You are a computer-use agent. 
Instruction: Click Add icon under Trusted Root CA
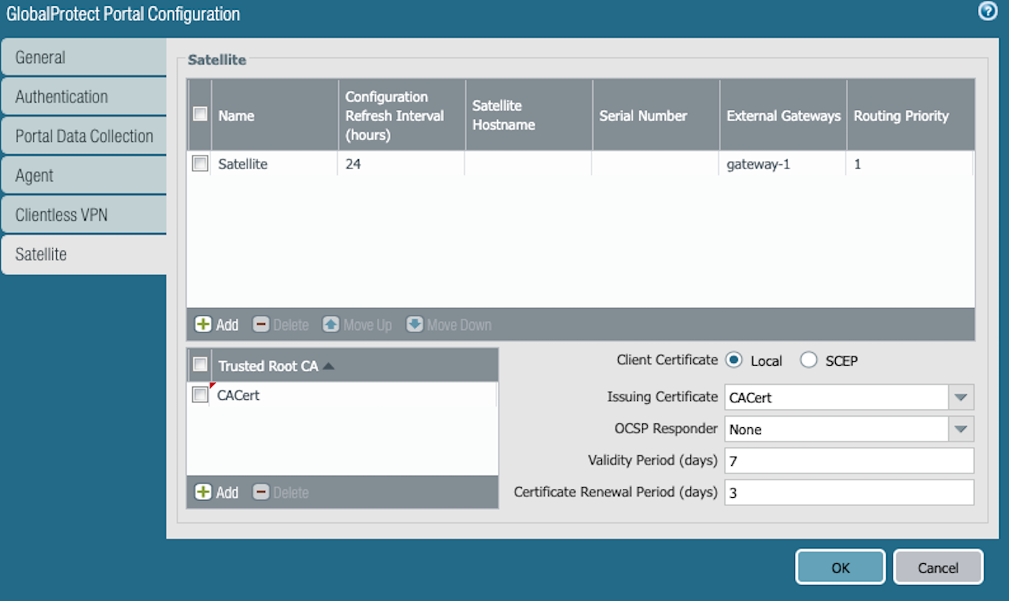point(203,492)
